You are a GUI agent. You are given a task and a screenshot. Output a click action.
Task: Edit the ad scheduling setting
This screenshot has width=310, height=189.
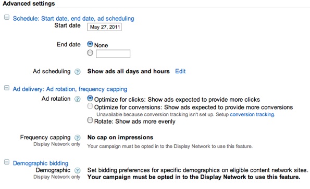coord(180,71)
